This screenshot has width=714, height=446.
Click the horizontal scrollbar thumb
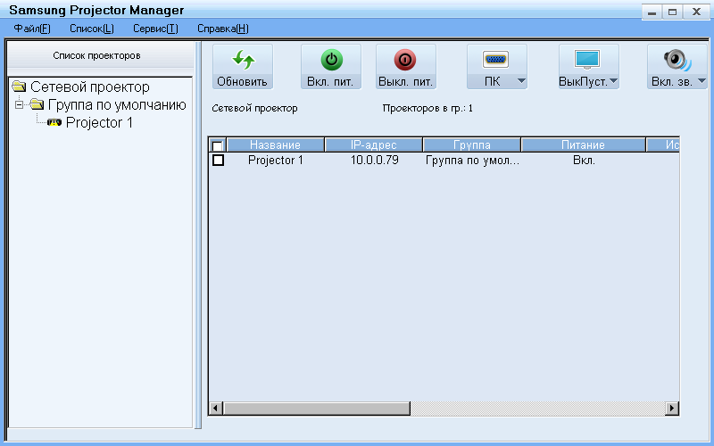pos(317,409)
